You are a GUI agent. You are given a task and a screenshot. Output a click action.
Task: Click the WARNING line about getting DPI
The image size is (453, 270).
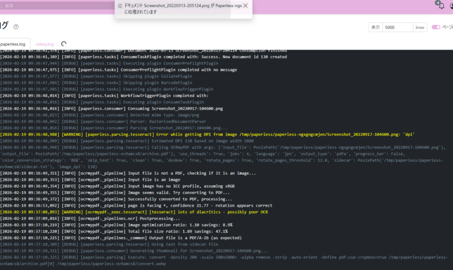coord(207,135)
